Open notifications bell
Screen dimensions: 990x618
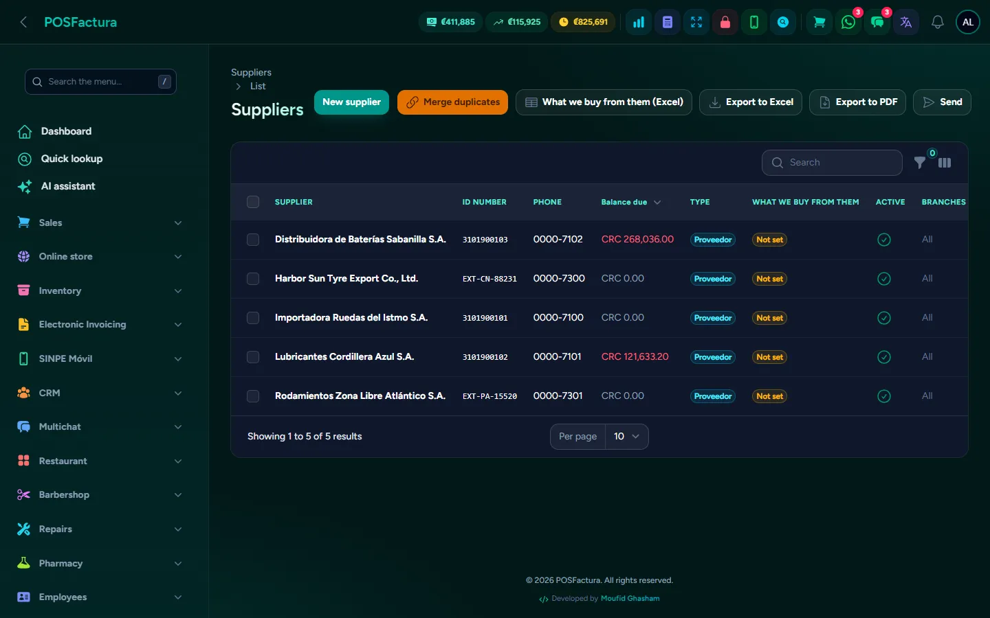coord(938,22)
